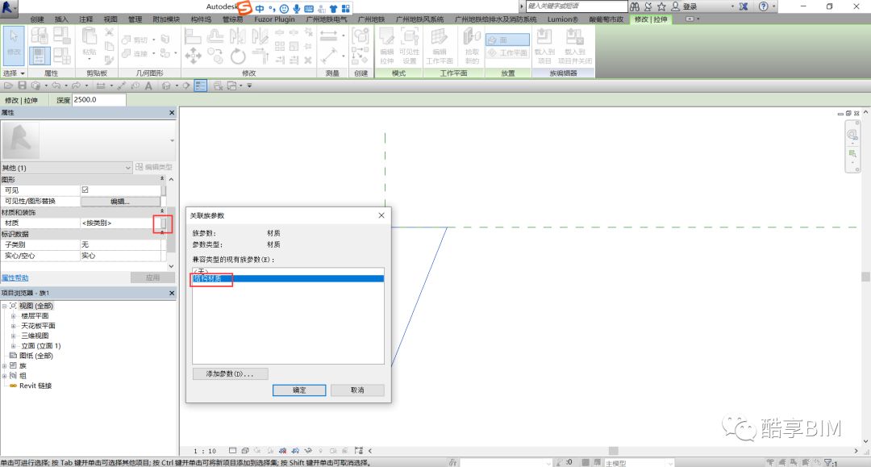Choose the Offset tool in 修改 panel

point(215,36)
